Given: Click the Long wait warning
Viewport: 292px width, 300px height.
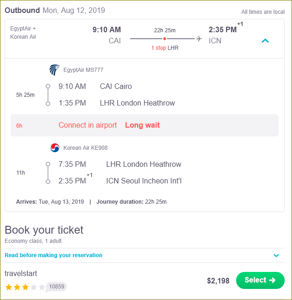Looking at the screenshot, I should pos(142,125).
